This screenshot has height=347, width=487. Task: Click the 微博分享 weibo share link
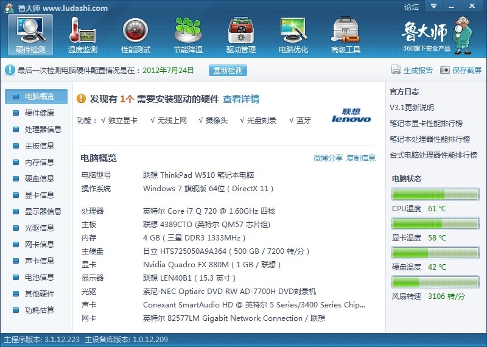(328, 158)
